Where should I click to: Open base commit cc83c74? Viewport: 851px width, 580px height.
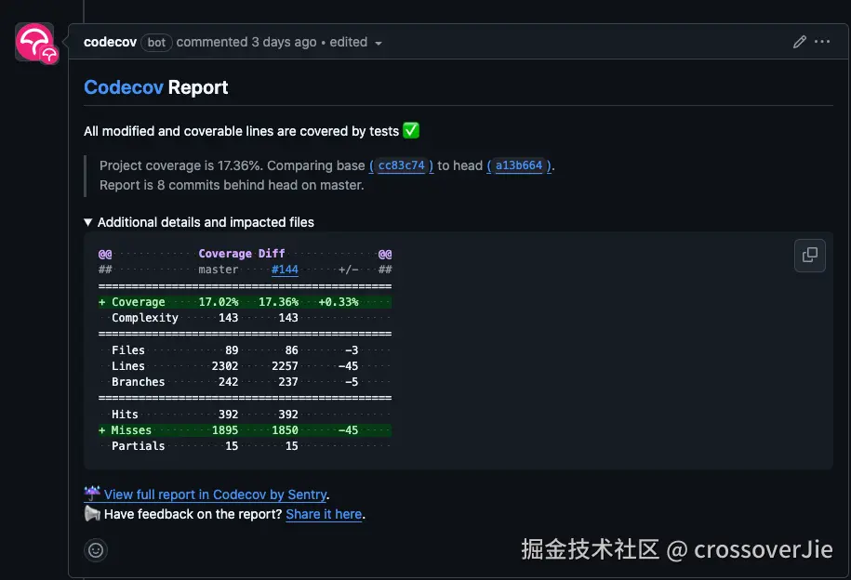(401, 165)
